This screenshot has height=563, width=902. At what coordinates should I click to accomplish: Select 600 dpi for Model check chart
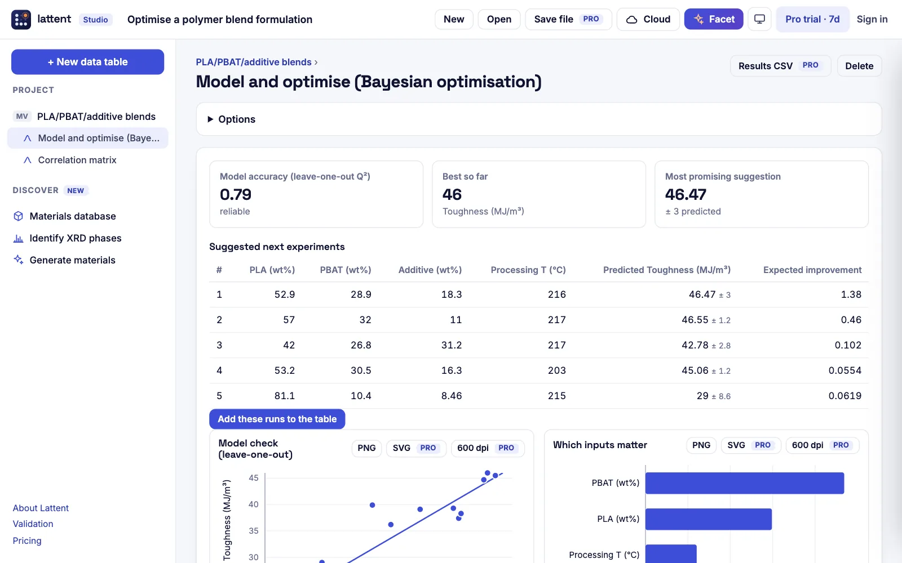pyautogui.click(x=488, y=448)
